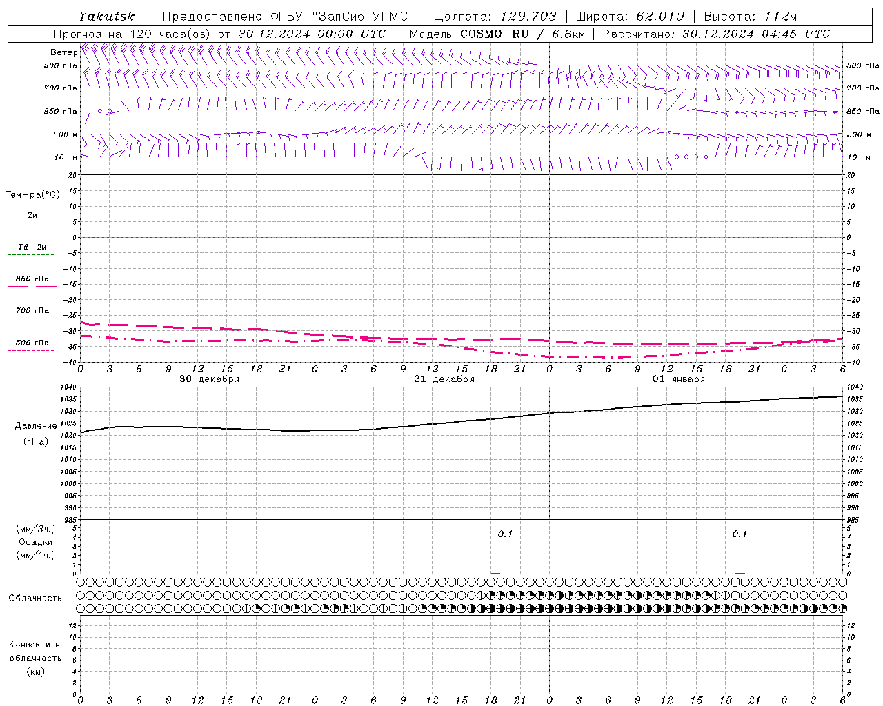Click the '10 м' wind level label at left

coord(66,157)
